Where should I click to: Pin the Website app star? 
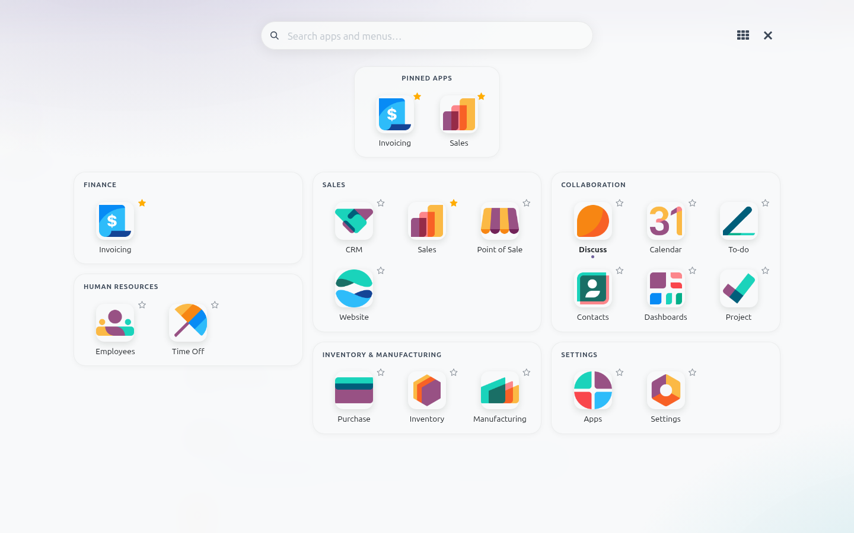(x=381, y=271)
